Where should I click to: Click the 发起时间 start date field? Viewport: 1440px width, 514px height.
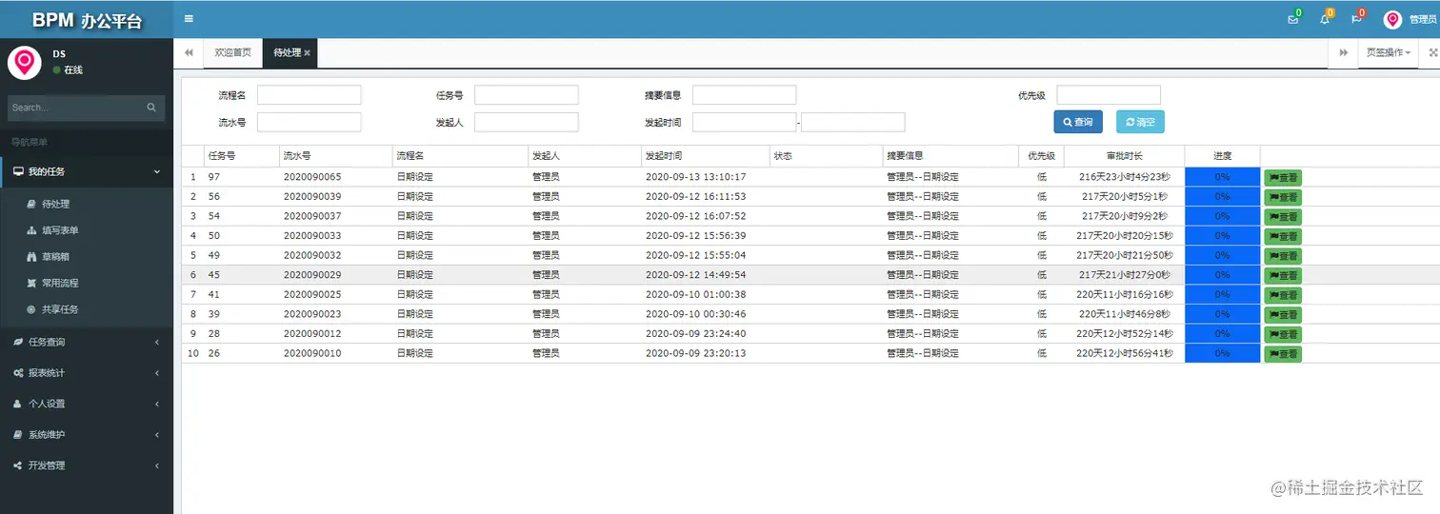(745, 122)
